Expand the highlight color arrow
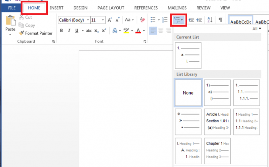The height and width of the screenshot is (167, 269). click(x=132, y=31)
